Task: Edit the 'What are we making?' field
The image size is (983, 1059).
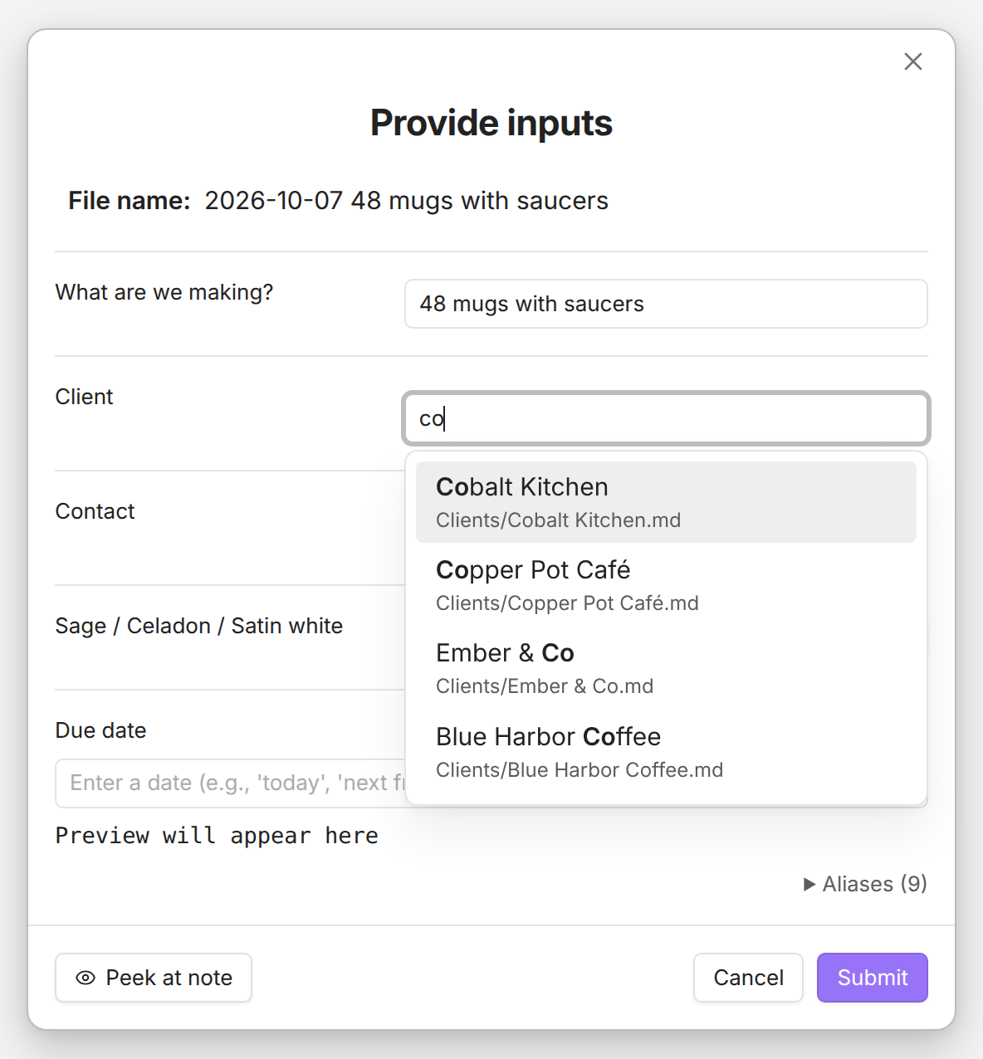Action: tap(666, 304)
